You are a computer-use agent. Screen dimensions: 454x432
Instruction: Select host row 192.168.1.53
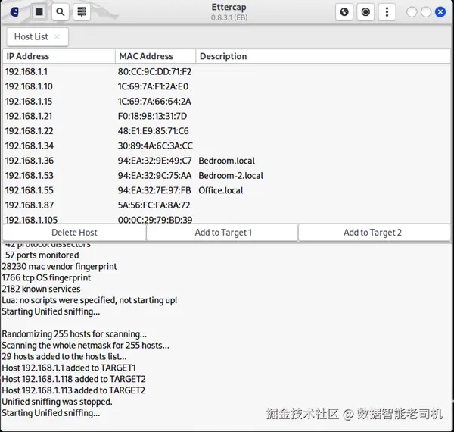[227, 175]
